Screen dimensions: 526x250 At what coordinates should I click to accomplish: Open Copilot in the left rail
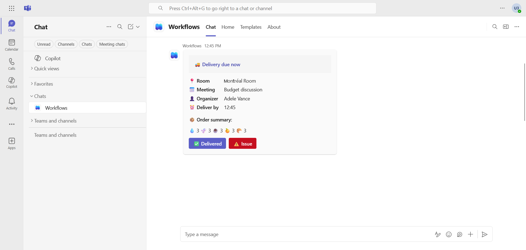tap(12, 83)
